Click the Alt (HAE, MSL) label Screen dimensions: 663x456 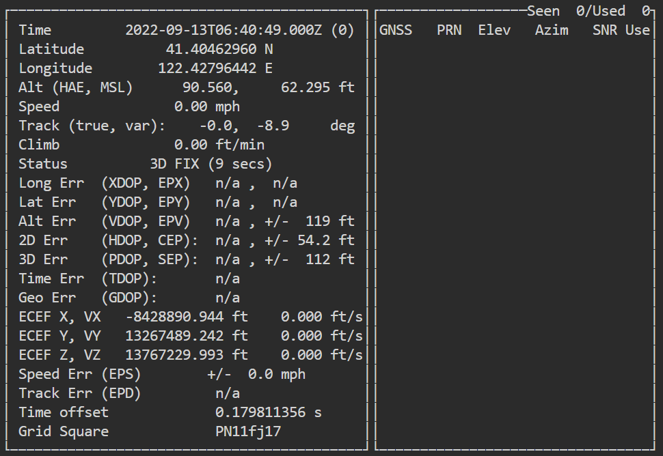tap(76, 88)
